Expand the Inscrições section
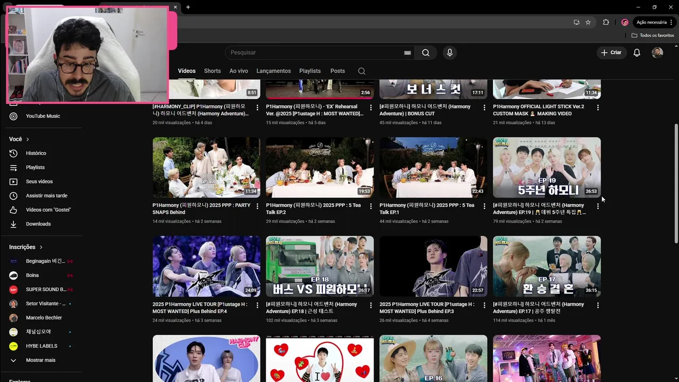This screenshot has width=679, height=382. click(25, 247)
